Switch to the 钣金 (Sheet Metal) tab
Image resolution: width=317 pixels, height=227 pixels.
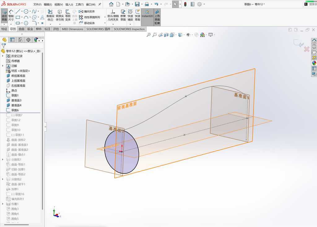tap(30, 29)
